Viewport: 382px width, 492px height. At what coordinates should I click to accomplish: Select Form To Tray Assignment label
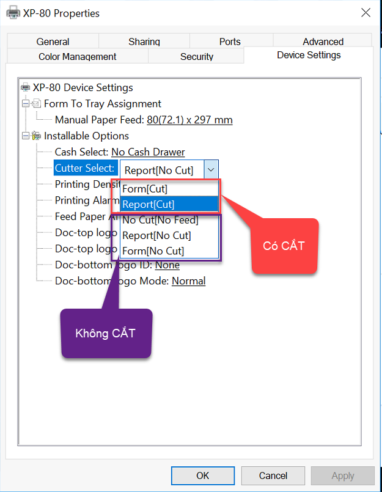(102, 103)
